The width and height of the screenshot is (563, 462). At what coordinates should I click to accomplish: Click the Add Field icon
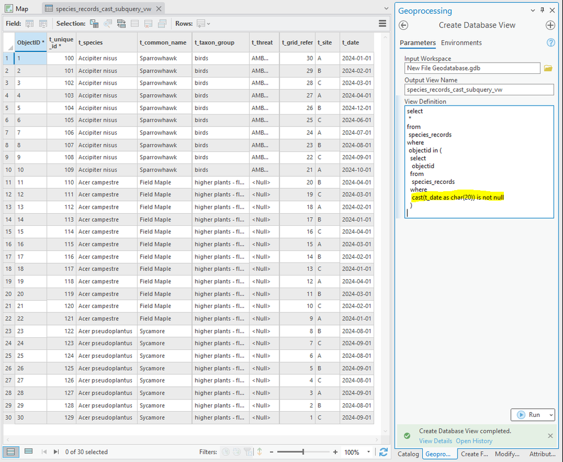click(x=29, y=24)
